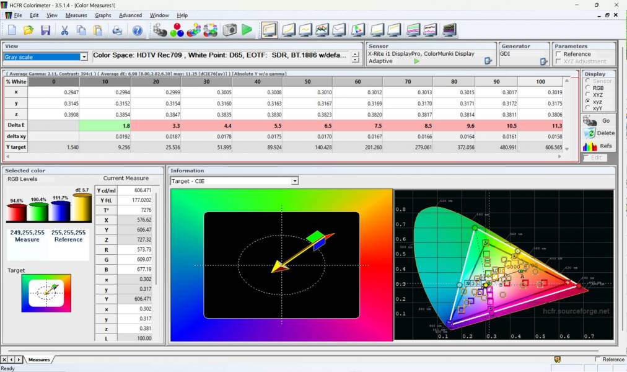Enable the Reference checkbox in Parameters
The image size is (627, 372).
click(559, 54)
